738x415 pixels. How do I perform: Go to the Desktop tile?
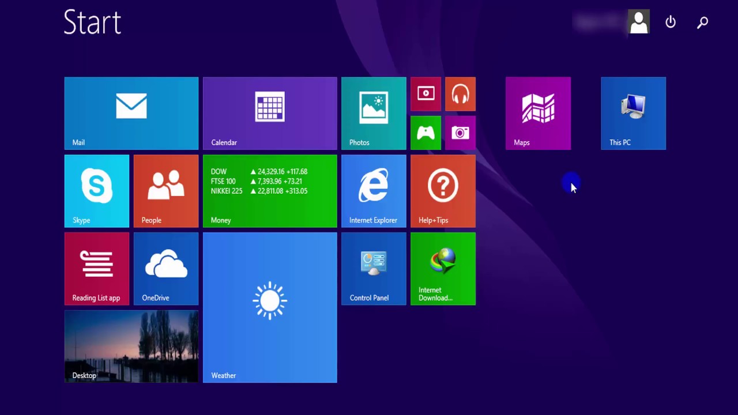tap(131, 346)
